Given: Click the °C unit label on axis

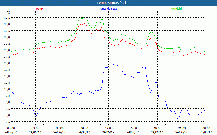Looking at the screenshot, I should 8,12.
